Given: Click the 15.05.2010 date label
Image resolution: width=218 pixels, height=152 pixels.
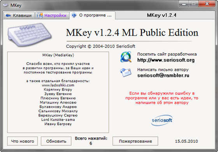Looking at the screenshot, I should (x=186, y=141).
